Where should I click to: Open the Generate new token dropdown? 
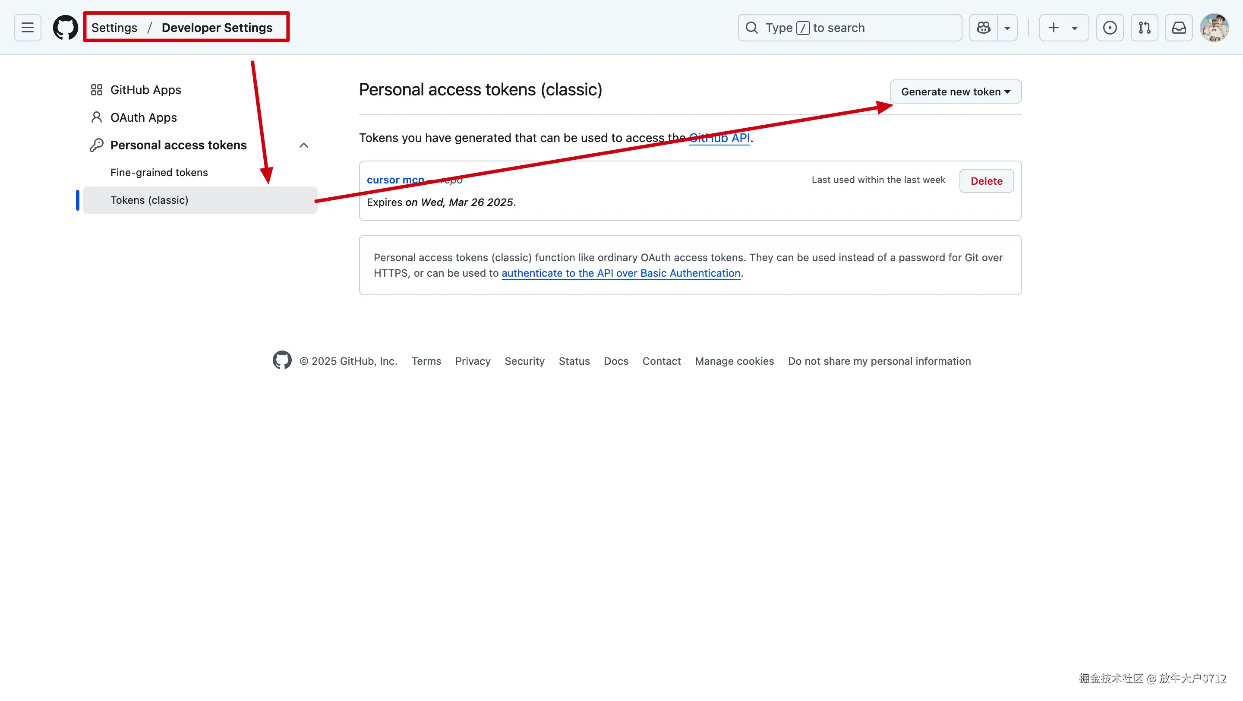955,92
